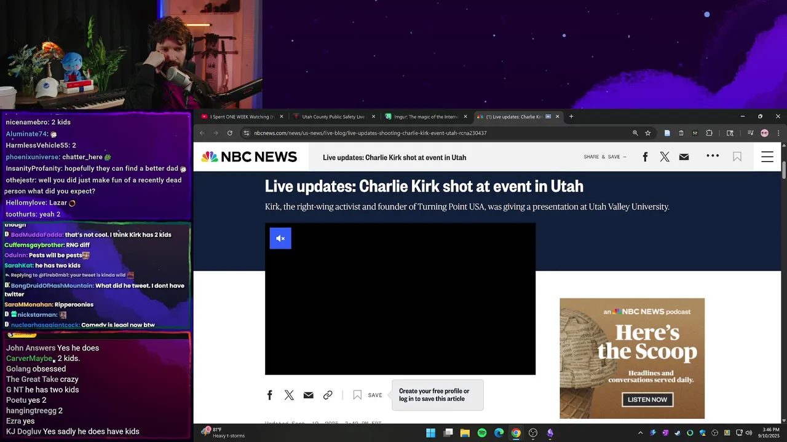Bookmark this tab with the star icon
This screenshot has width=787, height=442.
647,133
